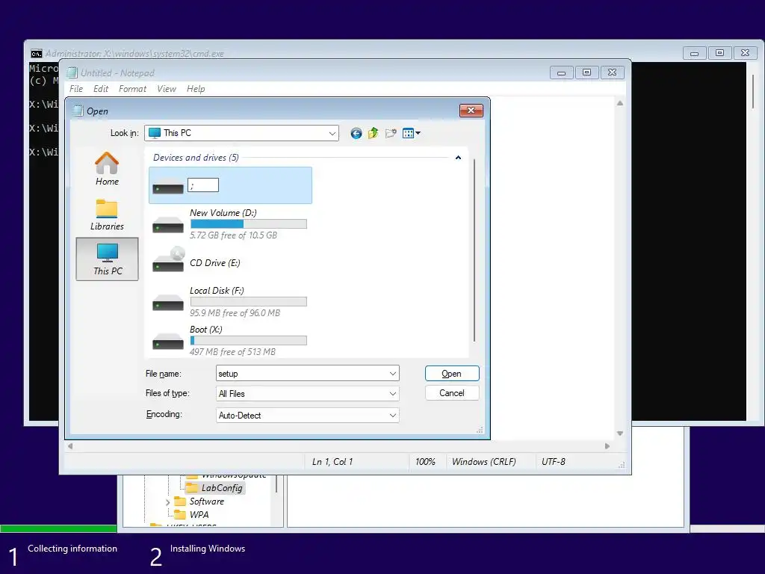
Task: Click the Cancel button in dialog
Action: pos(452,393)
